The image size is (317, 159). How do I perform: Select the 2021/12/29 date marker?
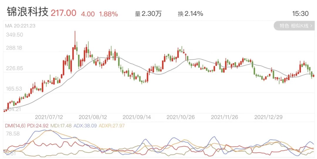(268, 117)
